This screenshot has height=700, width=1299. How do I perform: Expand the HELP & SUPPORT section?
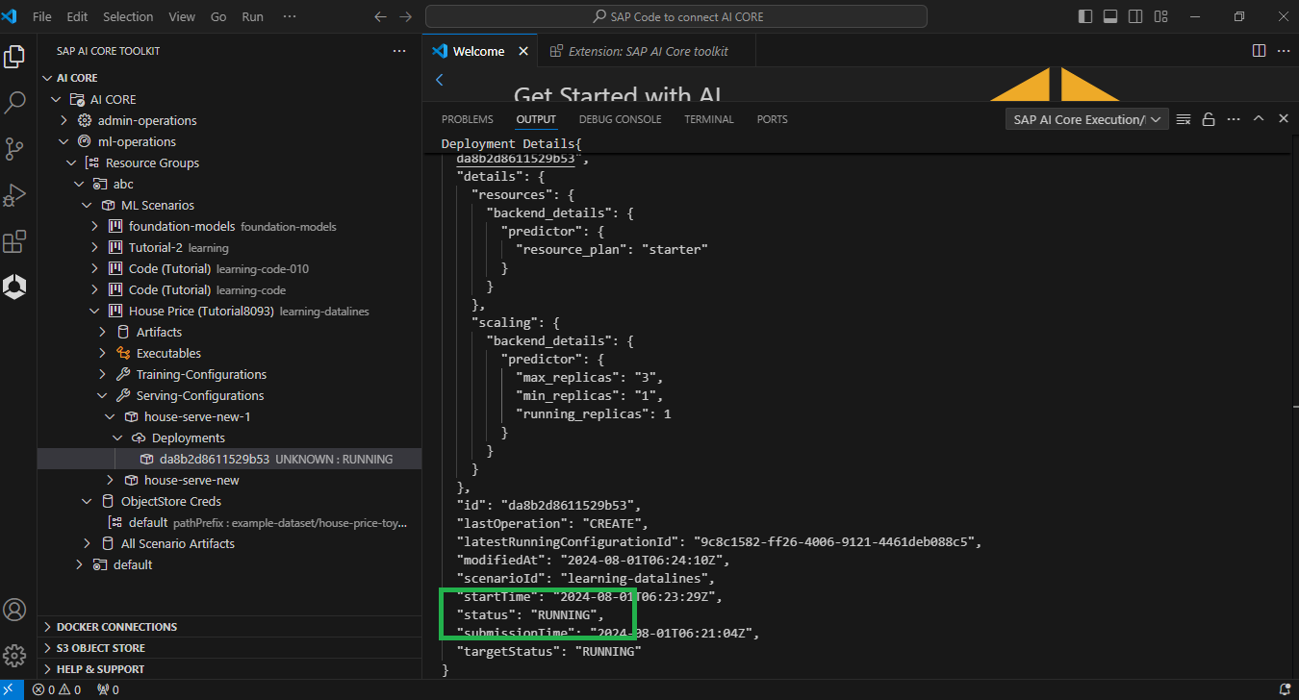(229, 669)
